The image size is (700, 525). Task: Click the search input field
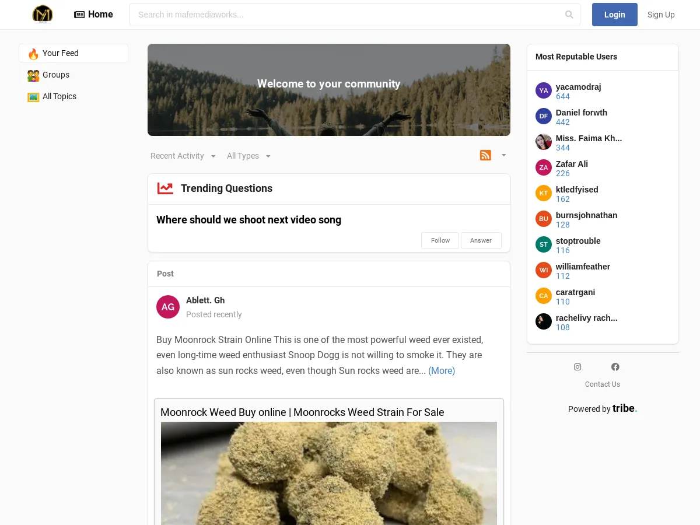coord(347,15)
